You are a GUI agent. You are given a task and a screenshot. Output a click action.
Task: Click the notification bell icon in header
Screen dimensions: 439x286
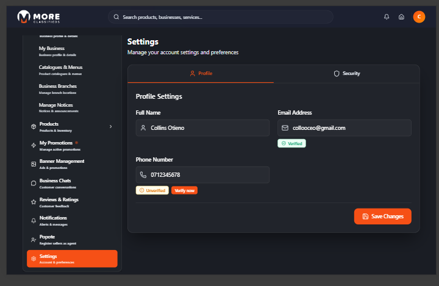[387, 17]
